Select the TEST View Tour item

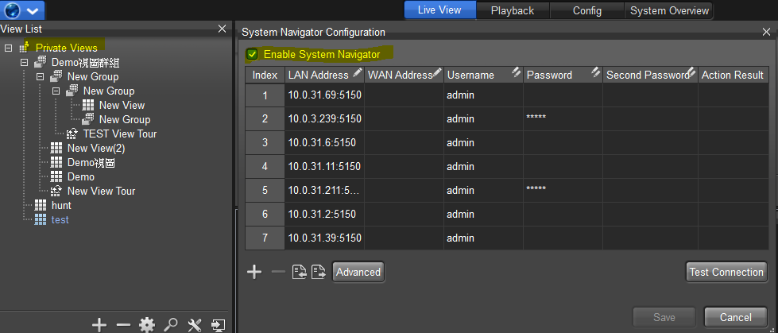point(119,134)
